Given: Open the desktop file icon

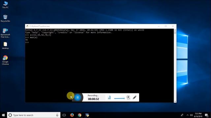Looking at the screenshot, I should pos(5,46).
